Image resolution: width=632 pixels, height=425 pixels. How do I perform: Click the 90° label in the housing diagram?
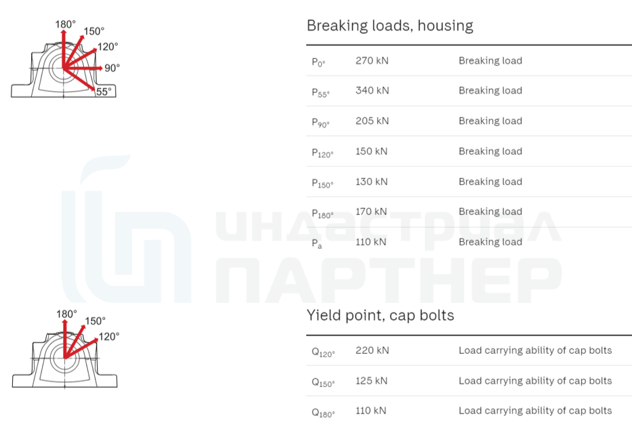112,68
